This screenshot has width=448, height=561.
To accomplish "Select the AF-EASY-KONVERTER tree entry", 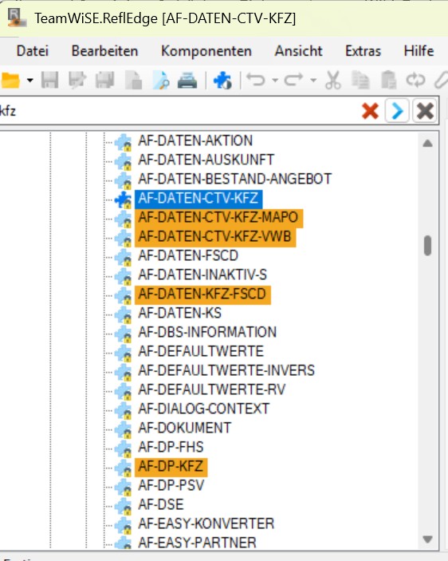I will 206,523.
